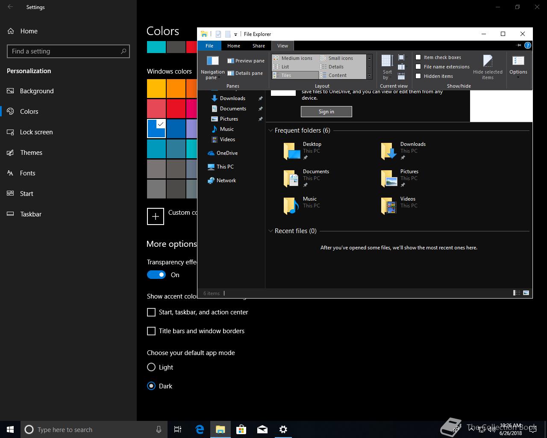Select OneDrive in navigation pane
Image resolution: width=547 pixels, height=438 pixels.
223,153
